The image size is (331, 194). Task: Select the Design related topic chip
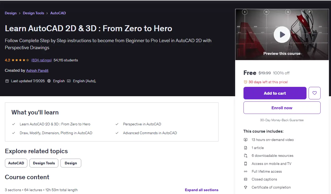pos(71,163)
